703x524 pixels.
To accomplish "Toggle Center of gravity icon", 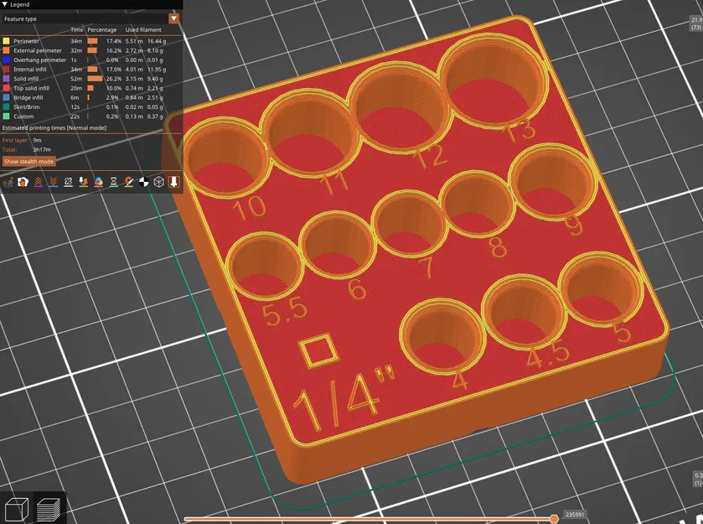I will pos(144,182).
